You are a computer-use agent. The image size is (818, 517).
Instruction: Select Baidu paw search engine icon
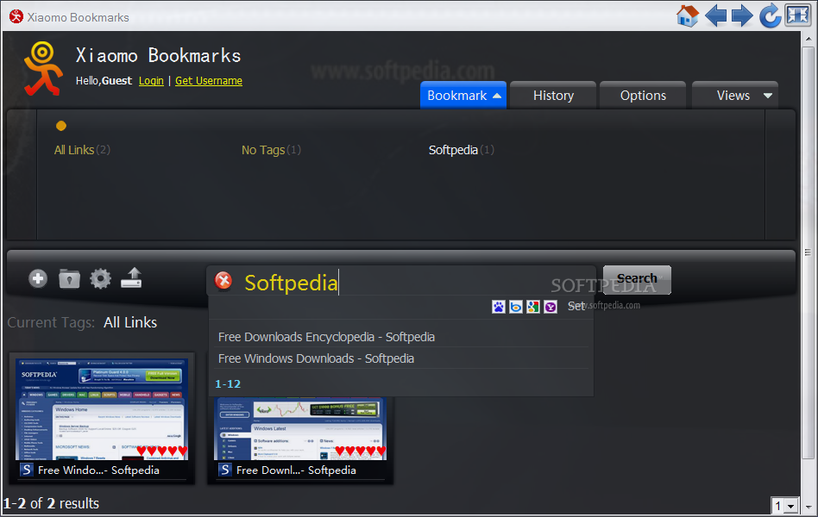pyautogui.click(x=499, y=307)
